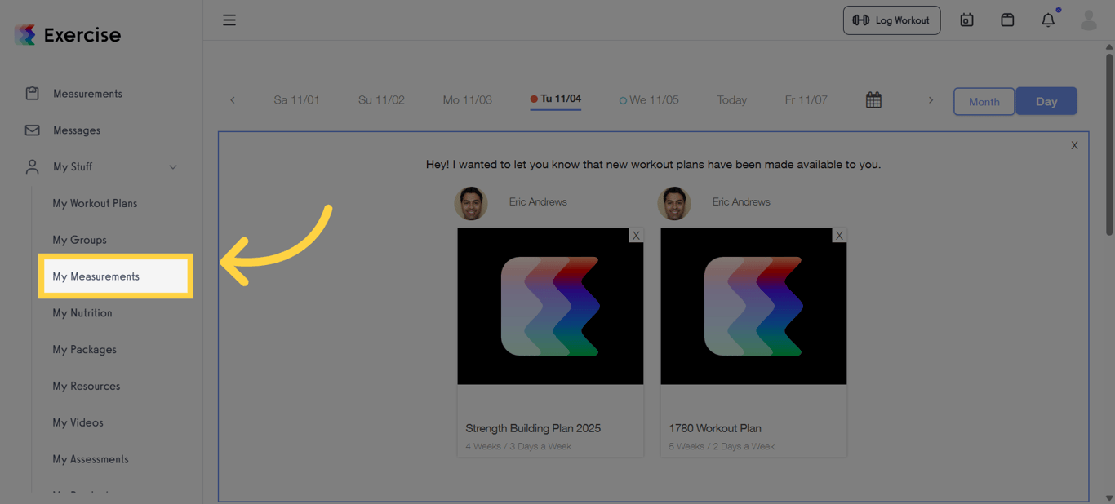This screenshot has width=1115, height=504.
Task: Click Eric Andrews name above 1780 Workout Plan
Action: tap(741, 201)
